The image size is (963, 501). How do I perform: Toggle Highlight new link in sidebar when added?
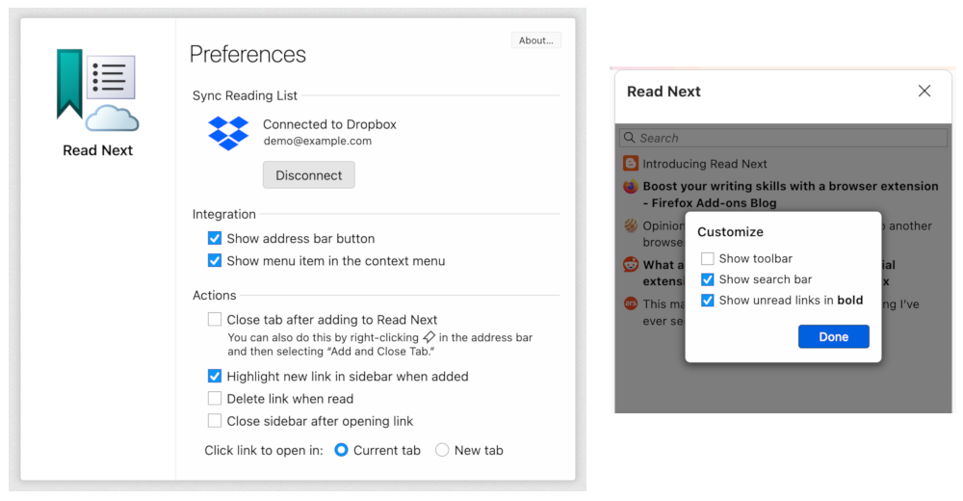tap(215, 376)
